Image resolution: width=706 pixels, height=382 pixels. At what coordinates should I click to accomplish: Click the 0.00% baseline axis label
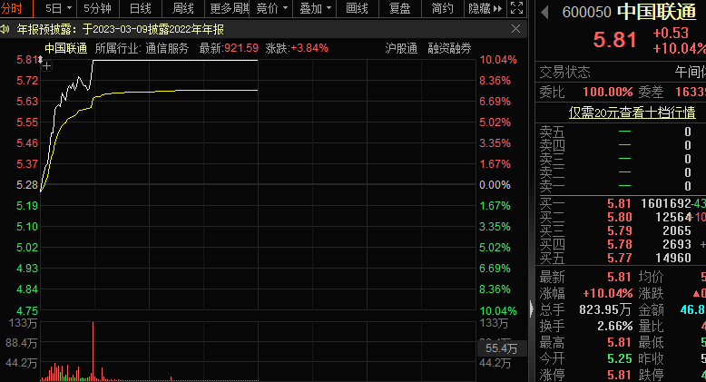495,185
